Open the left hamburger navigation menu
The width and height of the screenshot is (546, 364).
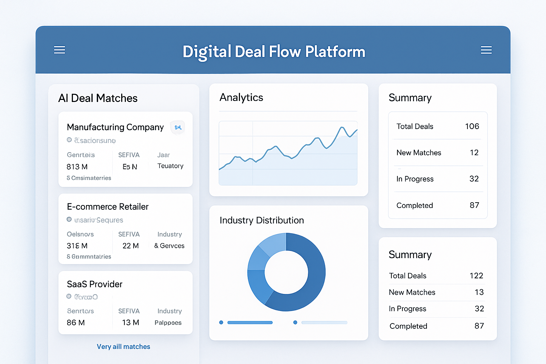coord(59,50)
